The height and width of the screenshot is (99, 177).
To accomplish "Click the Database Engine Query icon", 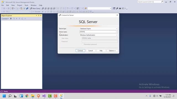I will click(x=43, y=9).
